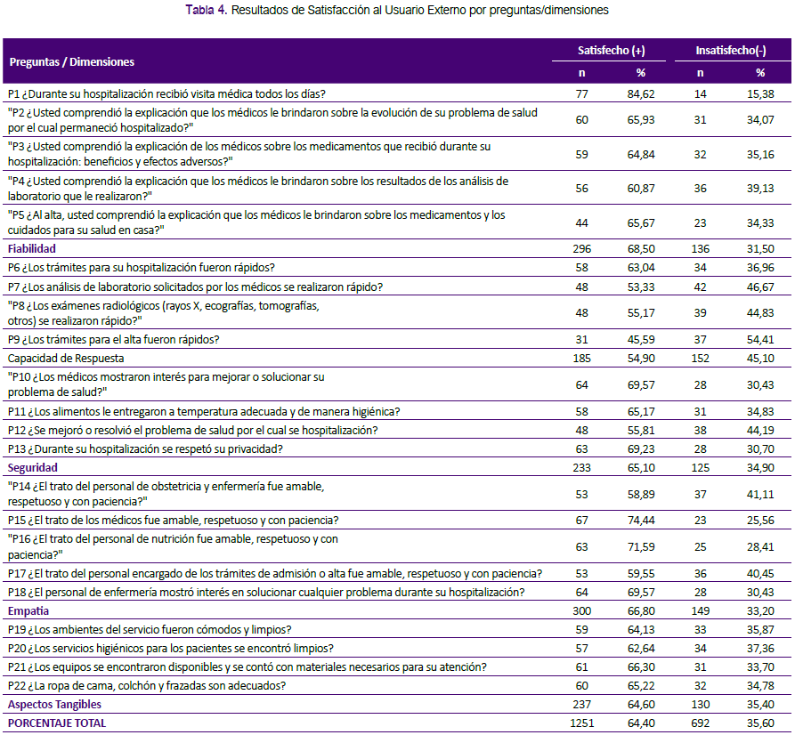Click total value 1251

pos(581,723)
